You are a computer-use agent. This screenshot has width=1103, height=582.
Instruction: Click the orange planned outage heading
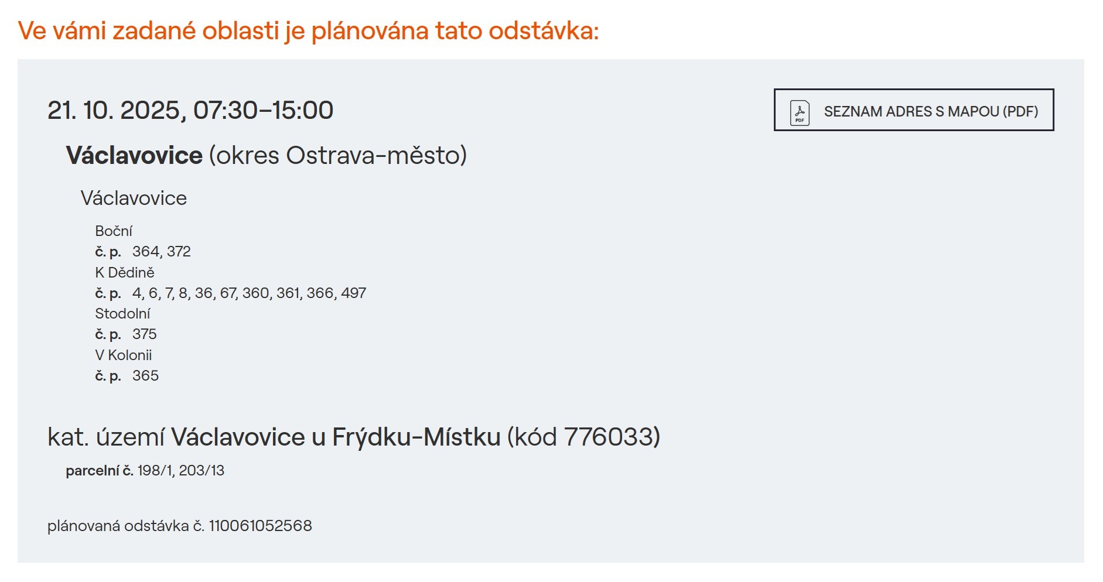tap(308, 30)
